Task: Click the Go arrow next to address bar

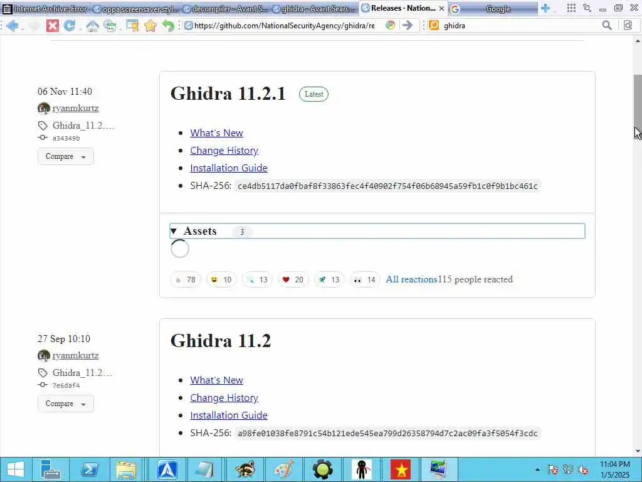Action: [408, 25]
